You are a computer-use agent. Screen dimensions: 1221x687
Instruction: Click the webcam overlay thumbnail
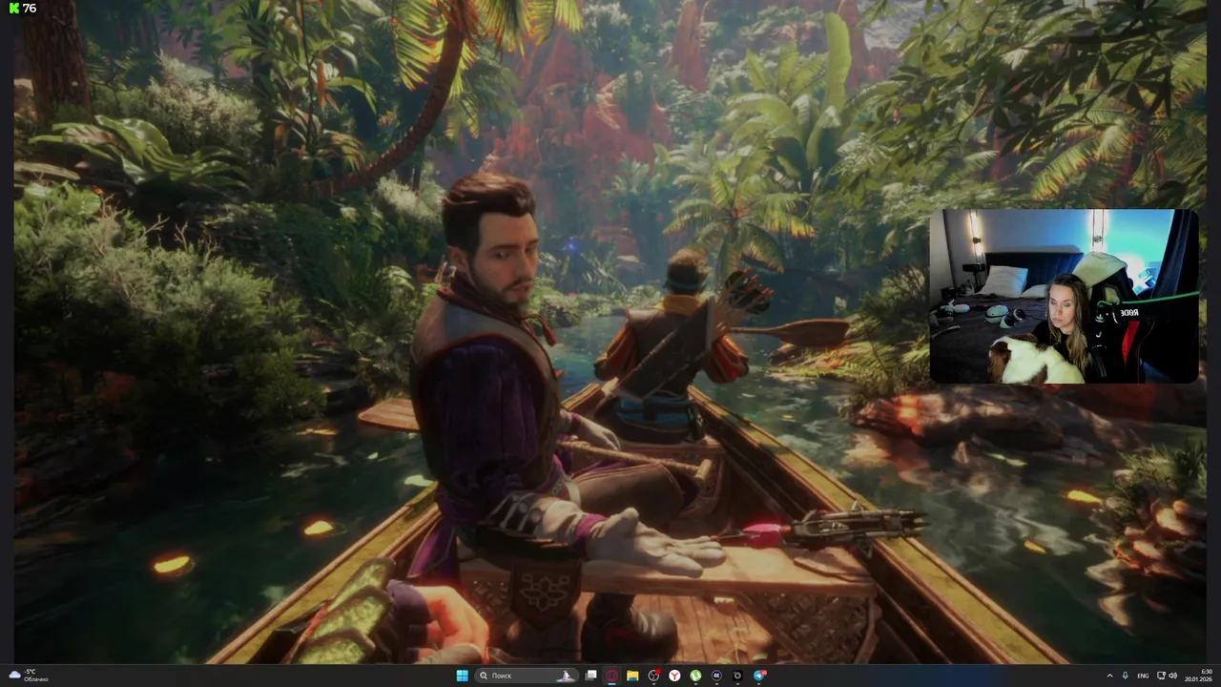pyautogui.click(x=1064, y=296)
